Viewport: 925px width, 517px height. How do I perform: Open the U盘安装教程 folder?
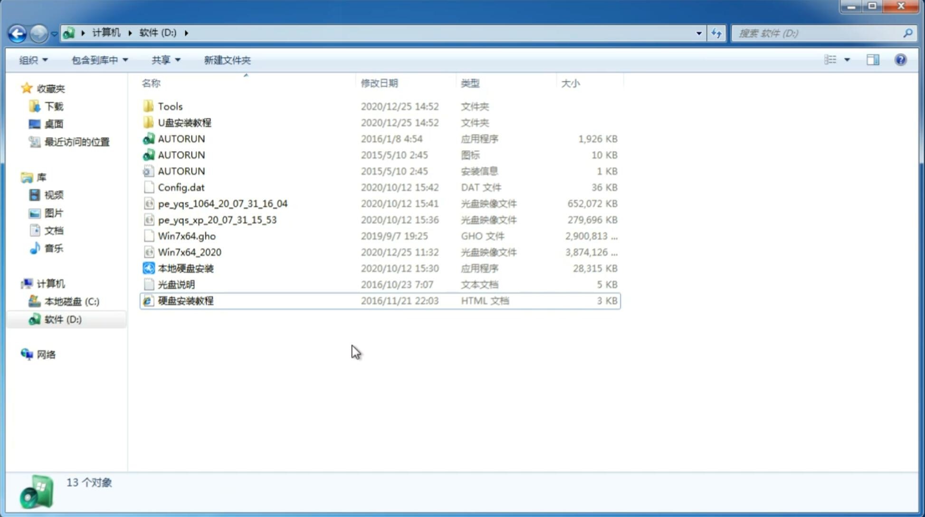184,123
